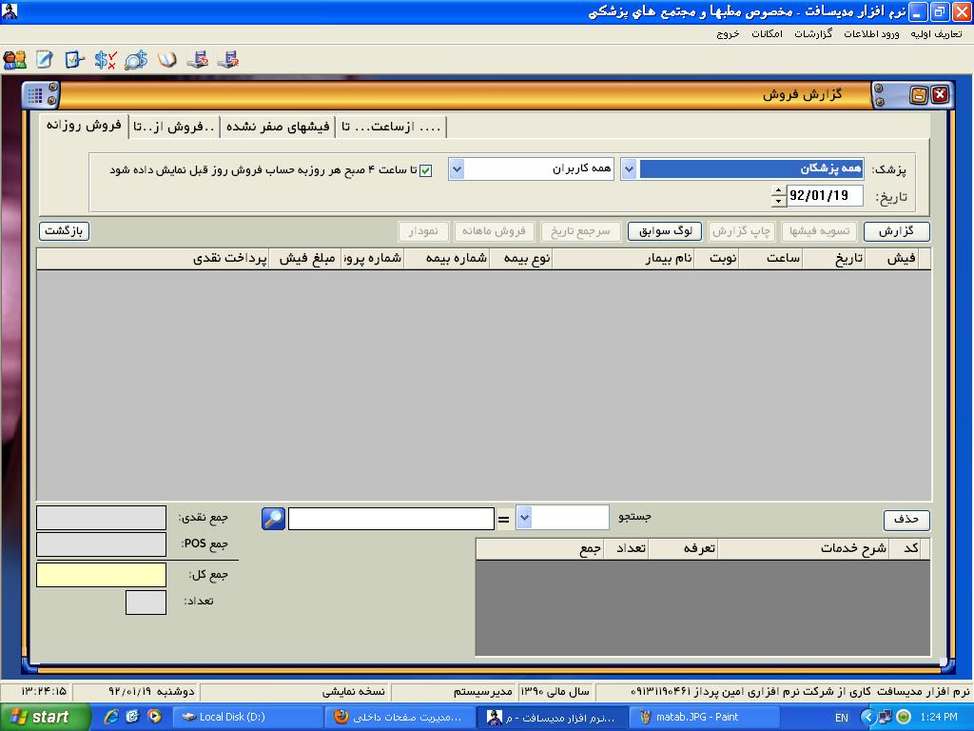This screenshot has height=731, width=974.
Task: Switch to the Firefox مدیریت صفحات داخلی taskbar window
Action: click(400, 717)
